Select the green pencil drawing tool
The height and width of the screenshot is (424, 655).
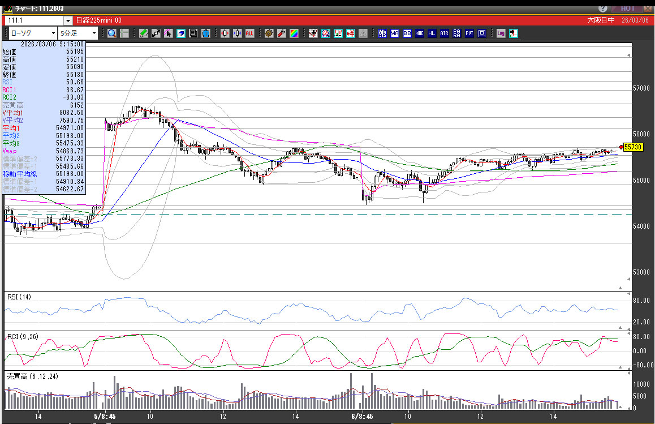point(144,33)
